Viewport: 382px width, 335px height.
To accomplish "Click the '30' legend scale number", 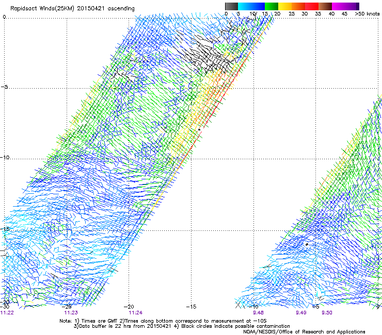I will point(305,14).
